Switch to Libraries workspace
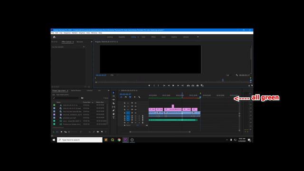The height and width of the screenshot is (171, 304). [x=186, y=37]
